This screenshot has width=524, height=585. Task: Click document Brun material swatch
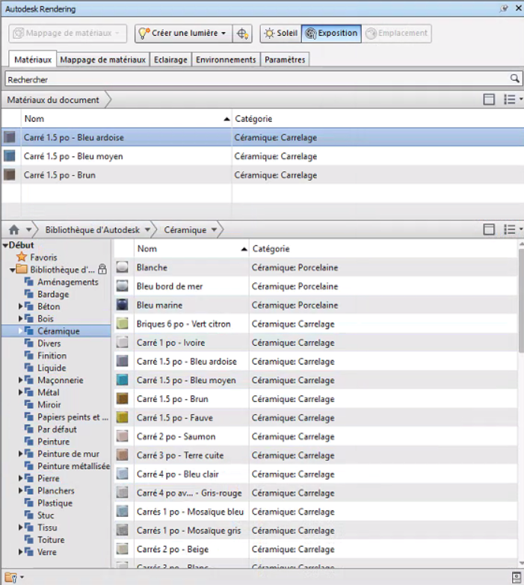coord(10,175)
